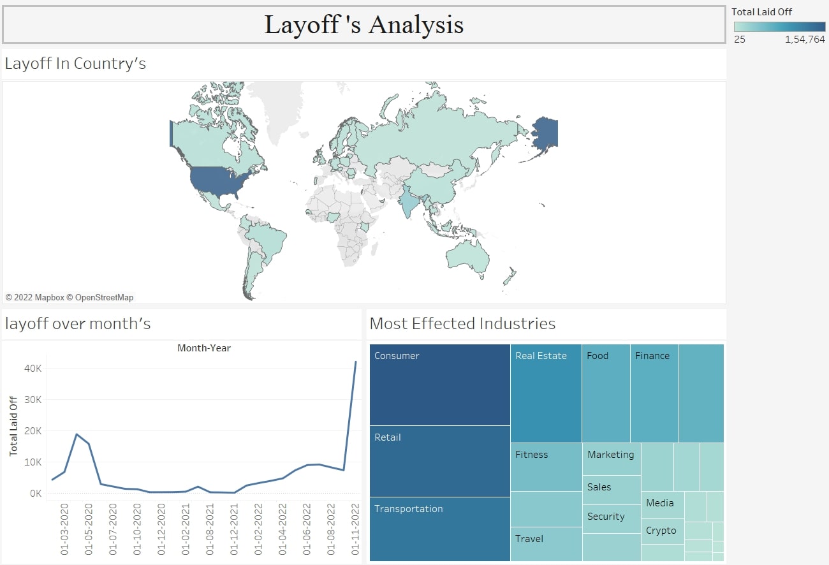Image resolution: width=829 pixels, height=565 pixels.
Task: Select the Fitness treemap tile
Action: coord(546,467)
